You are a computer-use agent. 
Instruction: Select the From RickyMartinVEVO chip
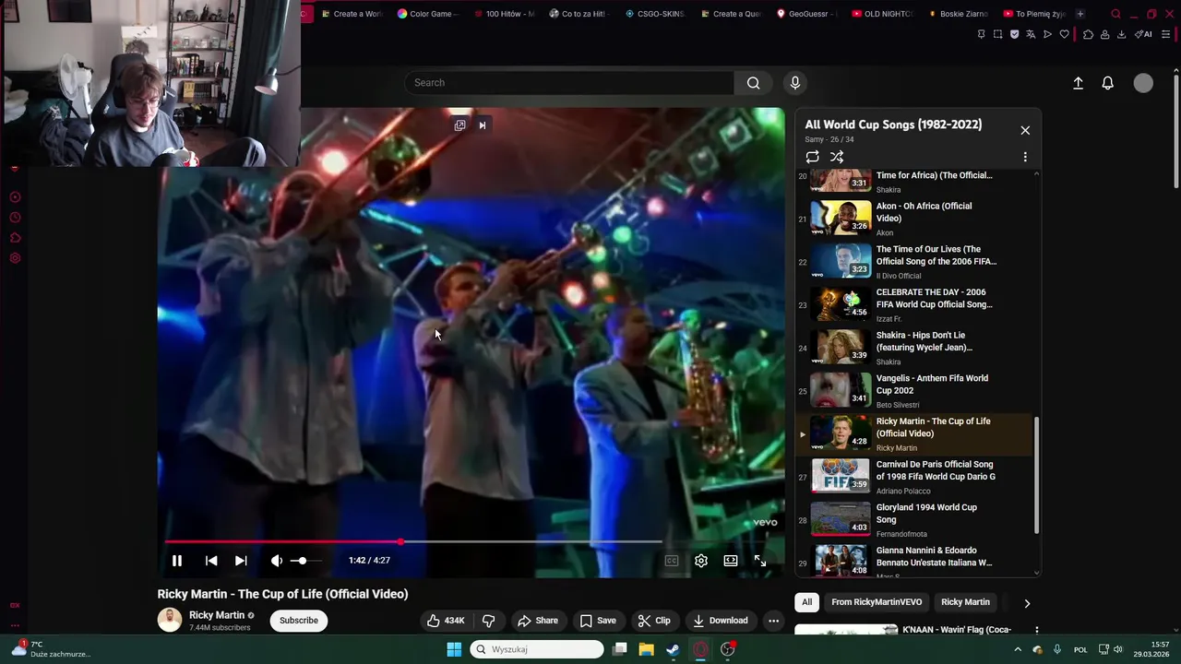(877, 602)
